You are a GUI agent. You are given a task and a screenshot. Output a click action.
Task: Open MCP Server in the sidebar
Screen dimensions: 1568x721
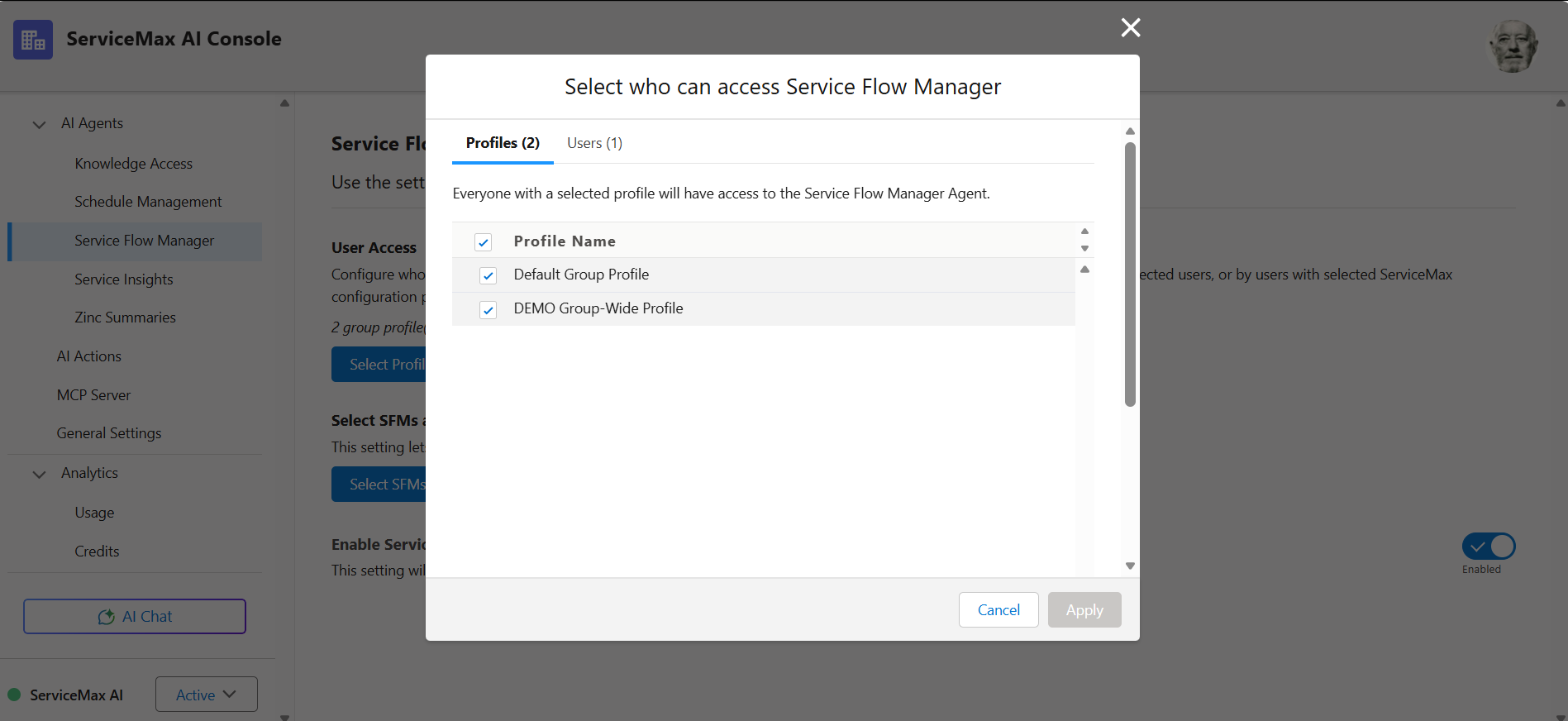click(93, 395)
